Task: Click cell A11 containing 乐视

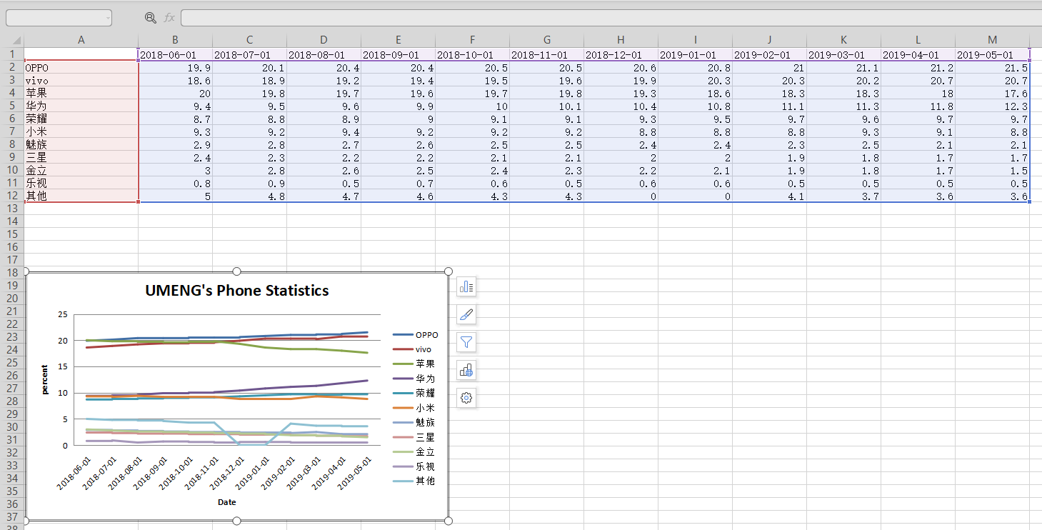Action: tap(81, 183)
